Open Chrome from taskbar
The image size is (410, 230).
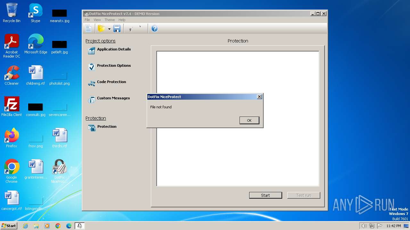(x=58, y=226)
